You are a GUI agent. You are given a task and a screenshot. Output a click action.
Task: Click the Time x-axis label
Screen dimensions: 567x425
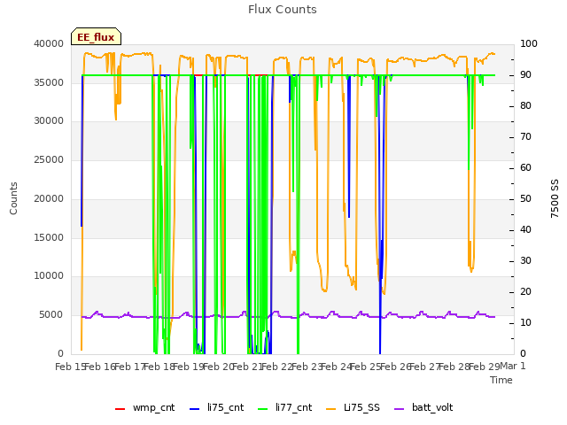(x=501, y=380)
